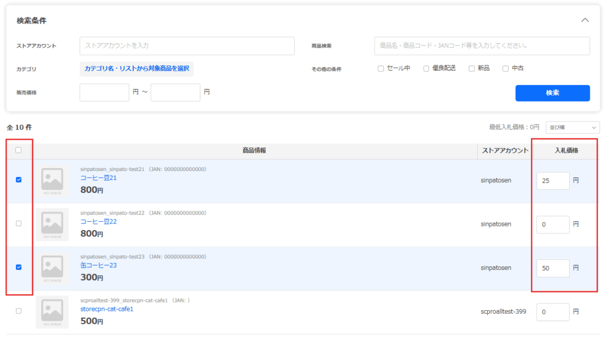Click the storecpn-cat-cafe1 product thumbnail image
This screenshot has width=604, height=339.
click(52, 311)
